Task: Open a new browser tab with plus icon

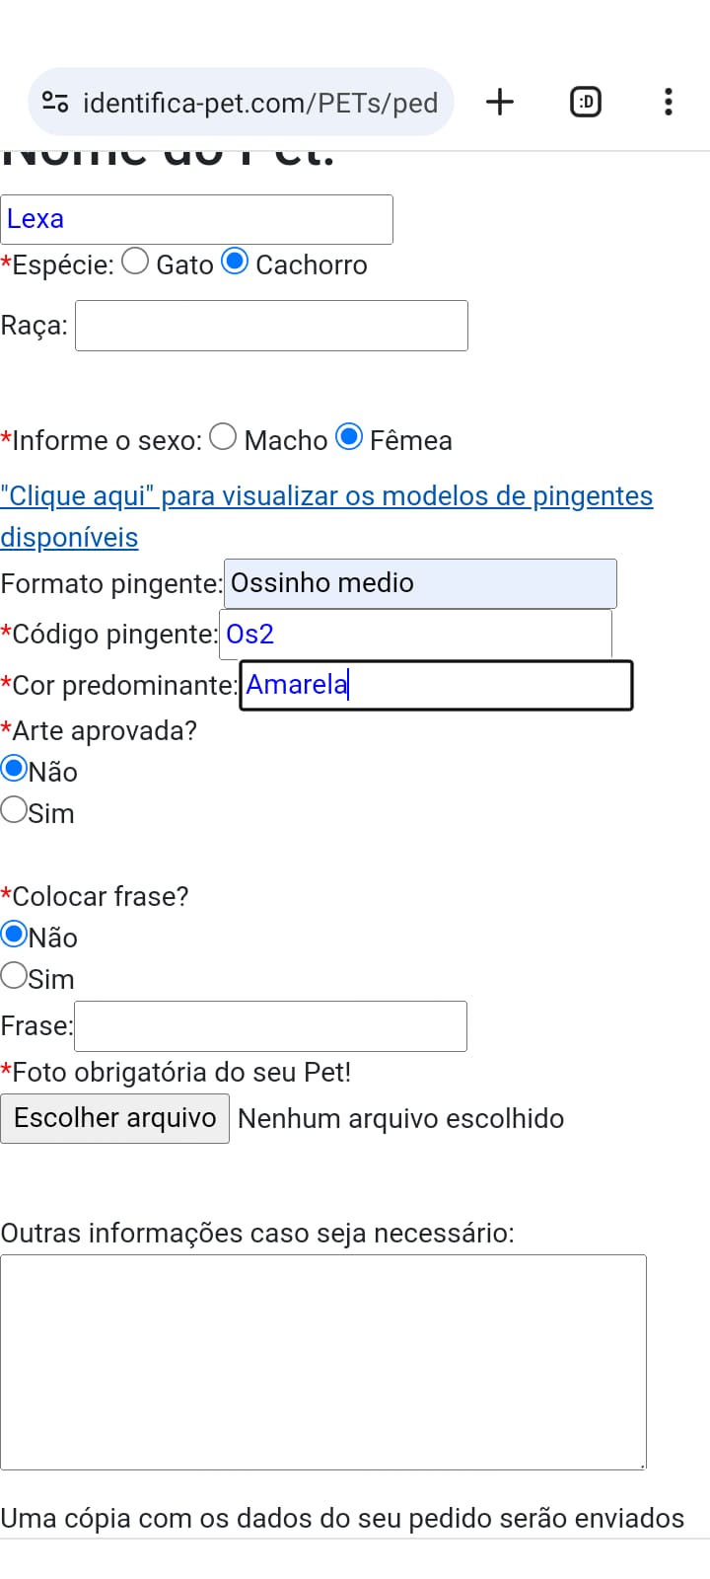Action: [500, 102]
